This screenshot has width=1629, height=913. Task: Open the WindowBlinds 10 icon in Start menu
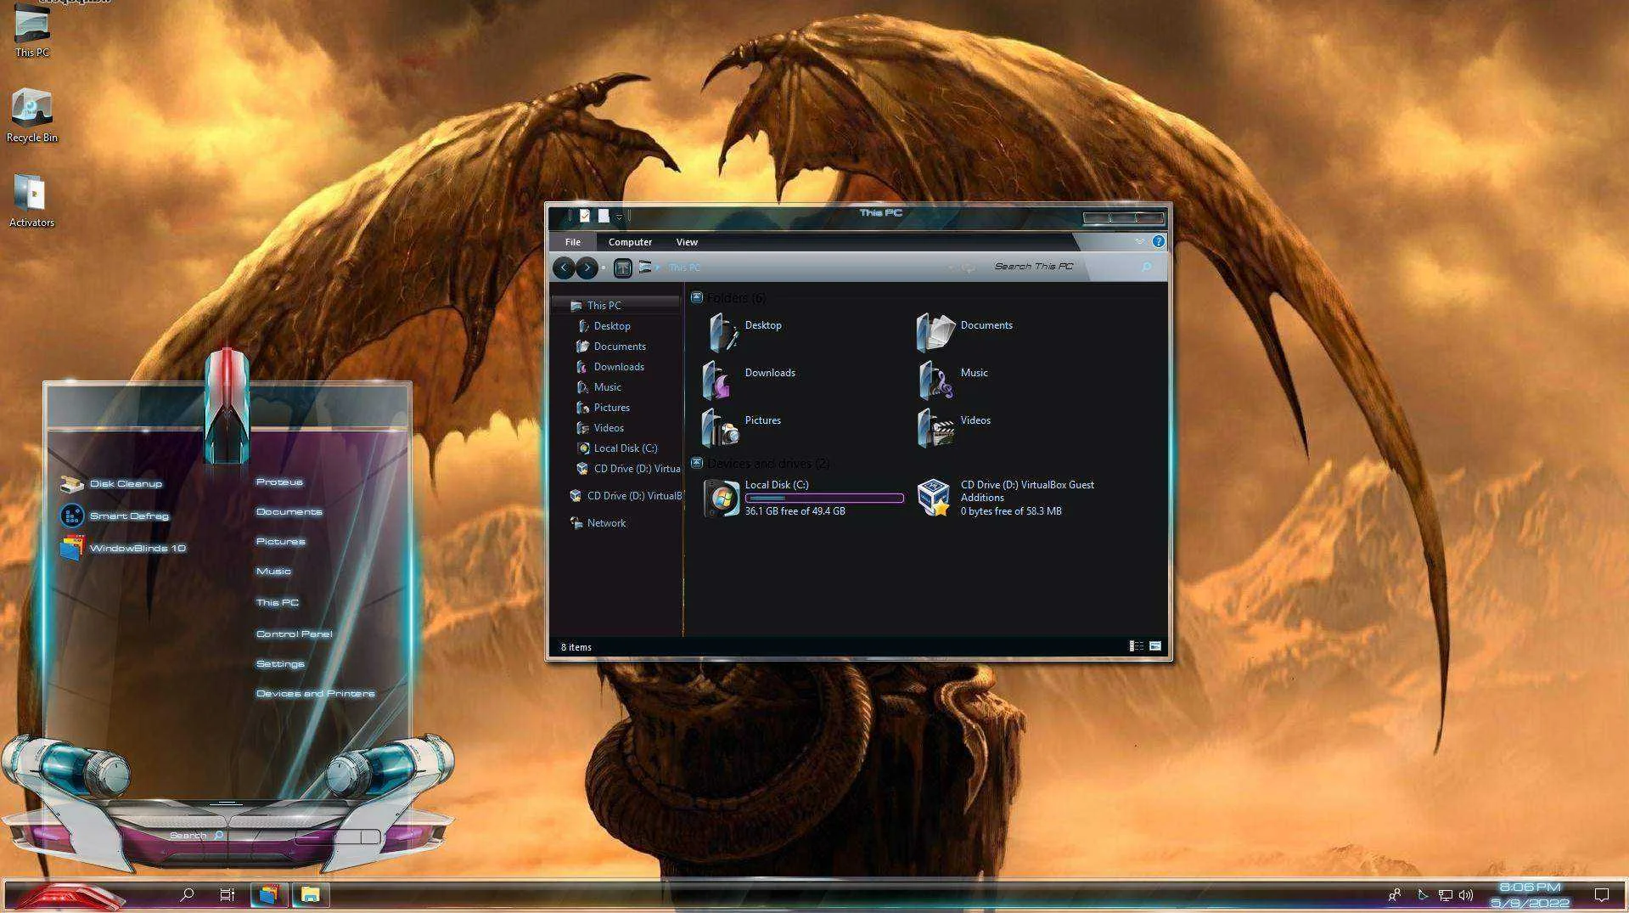coord(71,548)
